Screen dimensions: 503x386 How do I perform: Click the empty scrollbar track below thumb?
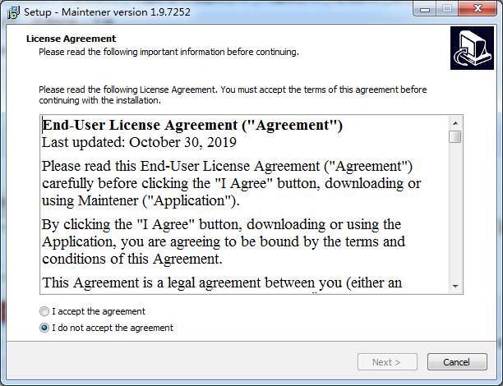point(455,214)
